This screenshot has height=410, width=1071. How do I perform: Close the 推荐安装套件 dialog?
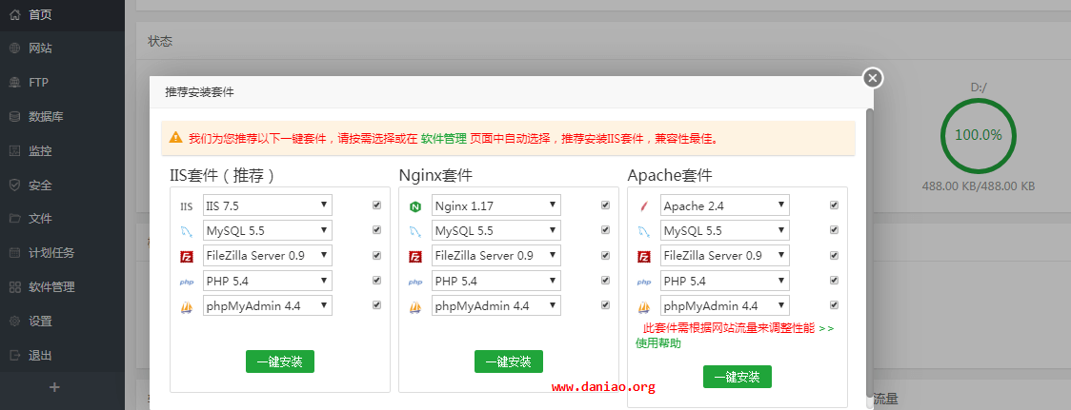872,78
